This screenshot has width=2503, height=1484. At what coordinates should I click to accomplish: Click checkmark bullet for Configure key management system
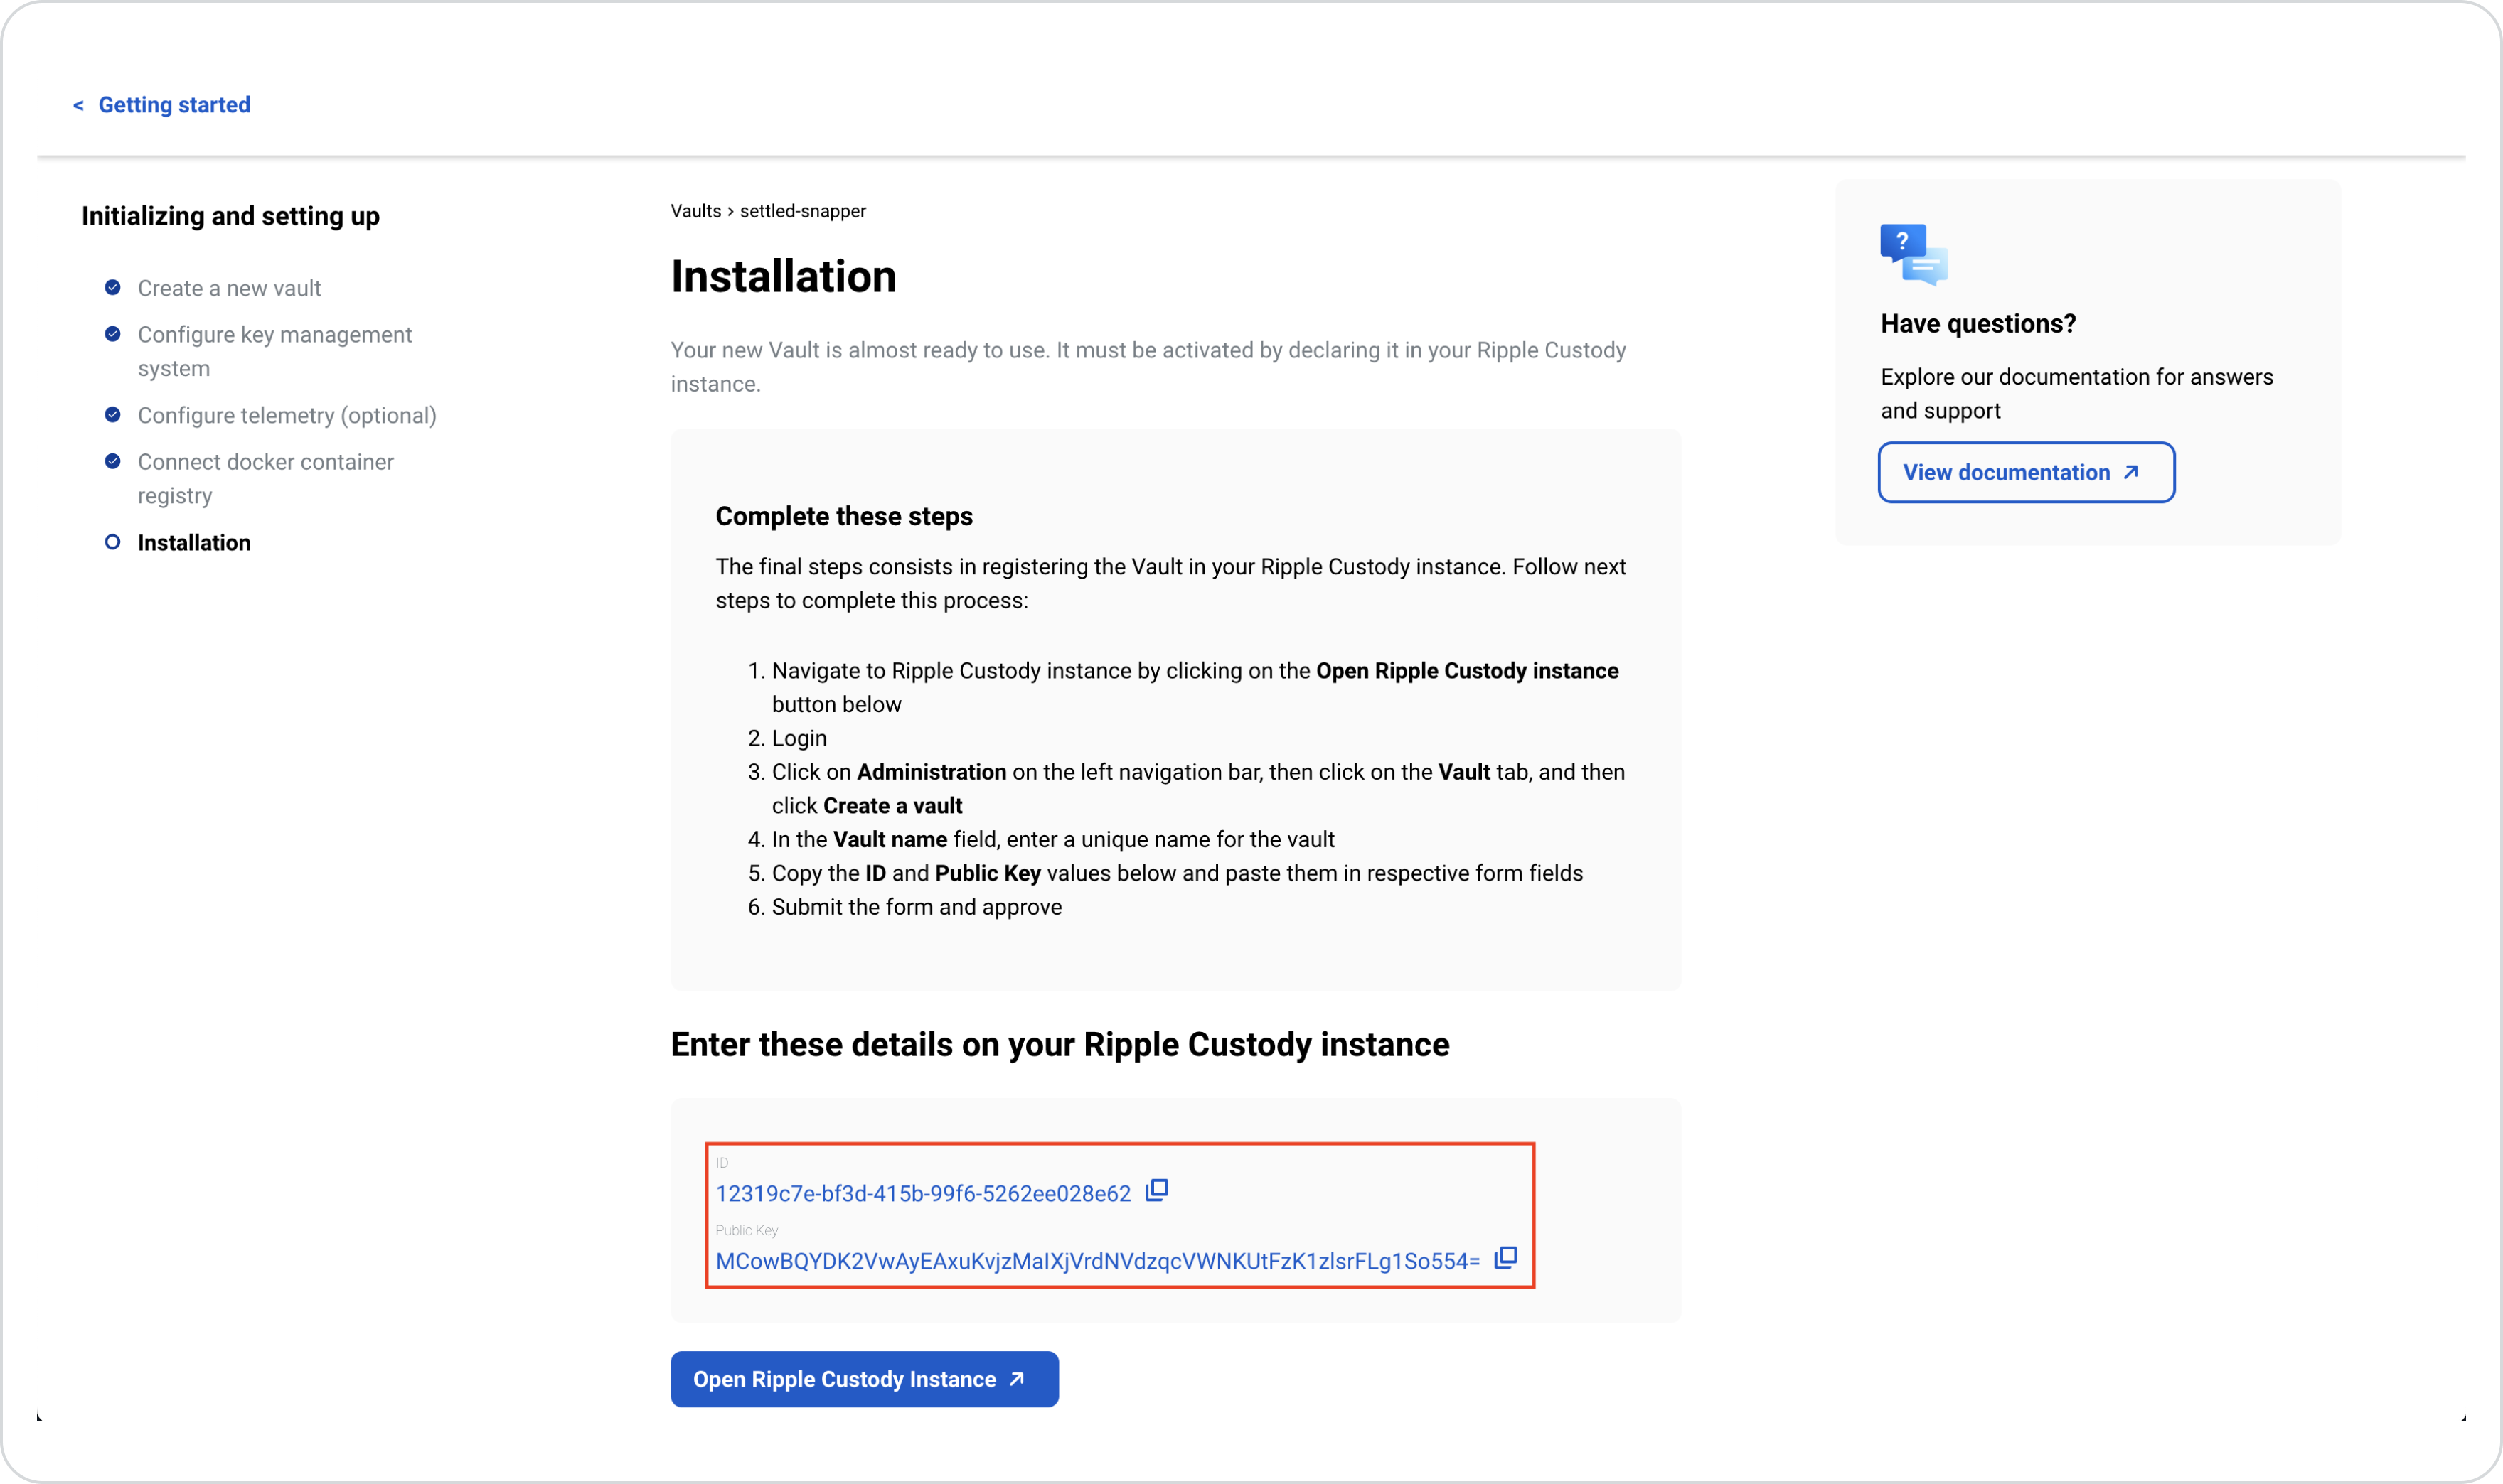pyautogui.click(x=113, y=334)
